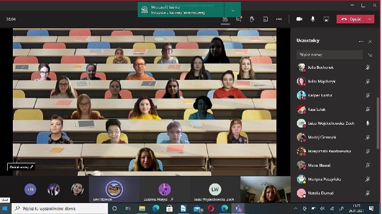Click Kaja Sztuk's avatar picture
The height and width of the screenshot is (214, 382).
point(301,109)
